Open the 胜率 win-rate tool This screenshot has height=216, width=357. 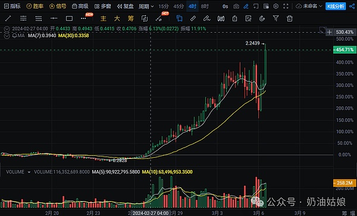click(35, 6)
